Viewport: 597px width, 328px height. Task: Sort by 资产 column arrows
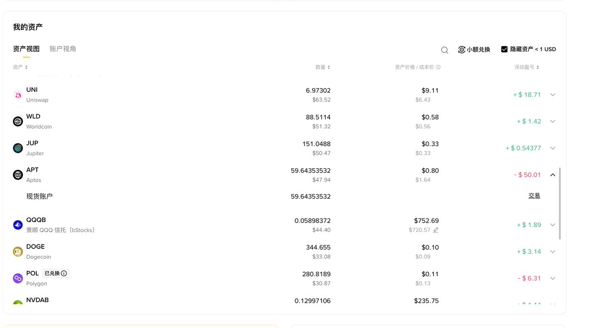[x=26, y=67]
